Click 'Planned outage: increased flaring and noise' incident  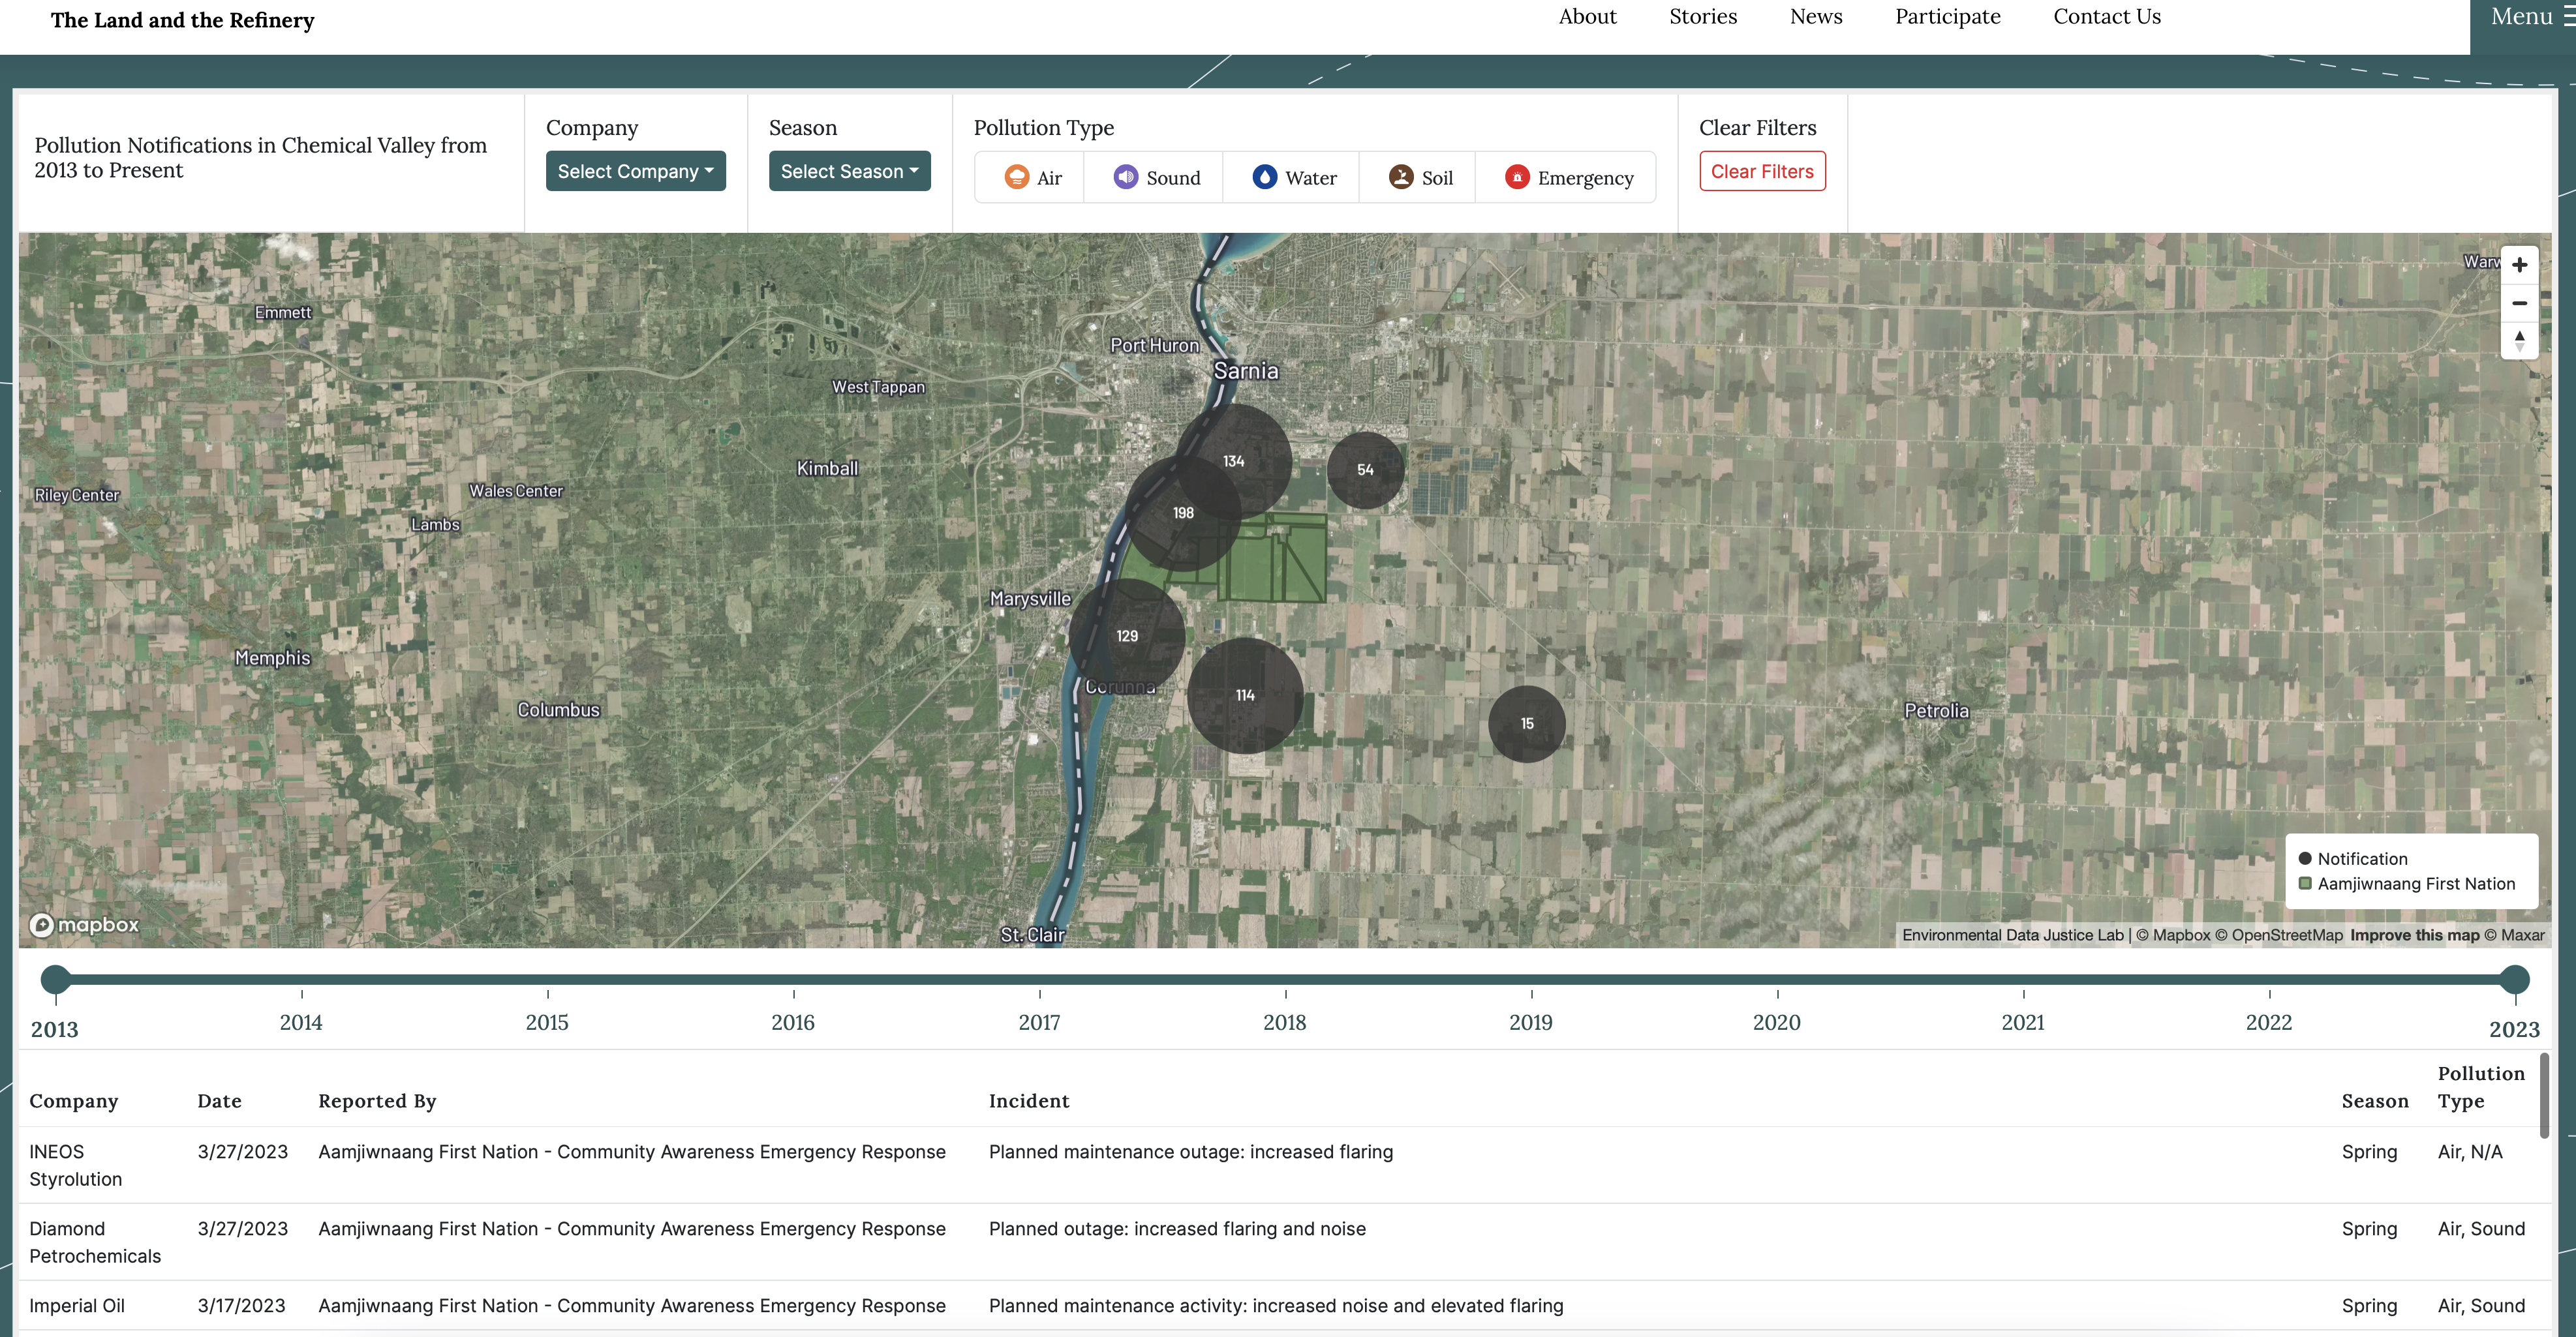coord(1177,1229)
